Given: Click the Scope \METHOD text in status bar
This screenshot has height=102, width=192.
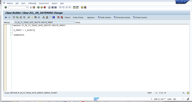Looking at the screenshot, I should click(31, 93).
